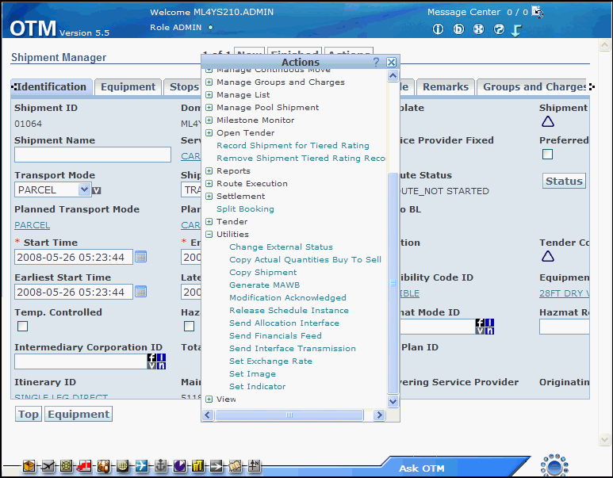This screenshot has width=613, height=478.
Task: Click the north compass arrow icon
Action: [x=254, y=465]
